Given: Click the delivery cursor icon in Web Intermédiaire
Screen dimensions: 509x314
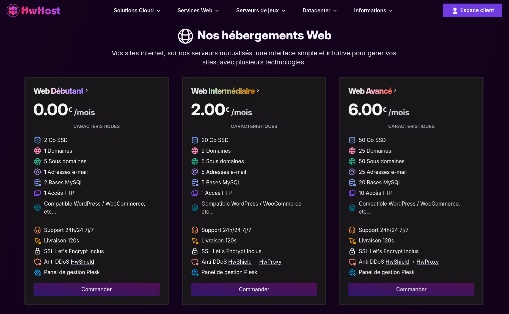Looking at the screenshot, I should pyautogui.click(x=195, y=241).
